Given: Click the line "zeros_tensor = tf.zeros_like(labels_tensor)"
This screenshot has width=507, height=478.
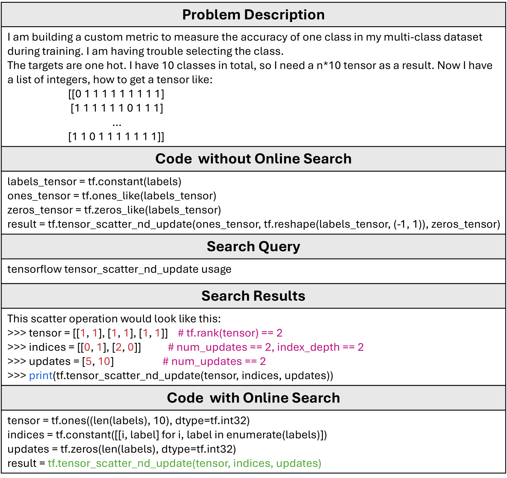Looking at the screenshot, I should [x=114, y=210].
